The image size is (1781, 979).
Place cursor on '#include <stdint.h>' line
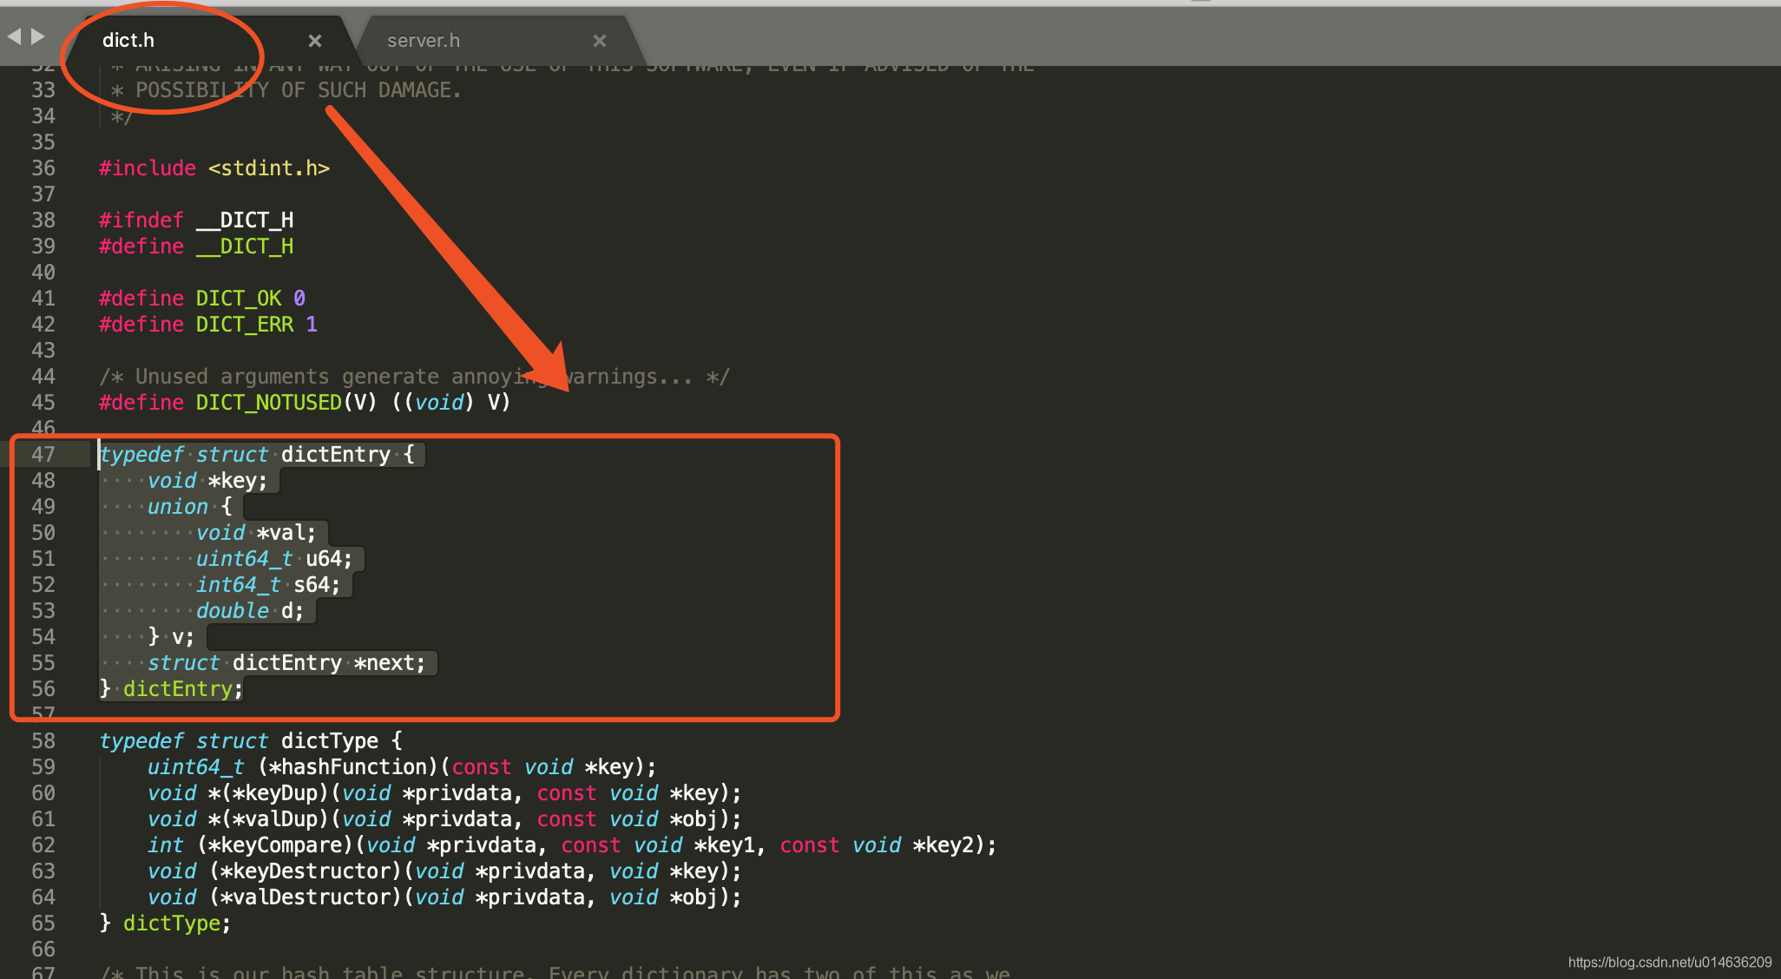214,168
